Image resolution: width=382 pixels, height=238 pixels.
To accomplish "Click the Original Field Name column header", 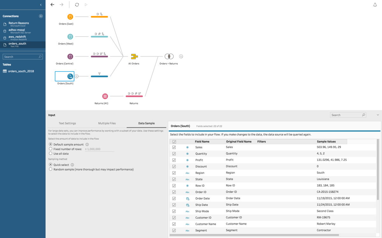I will point(239,141).
